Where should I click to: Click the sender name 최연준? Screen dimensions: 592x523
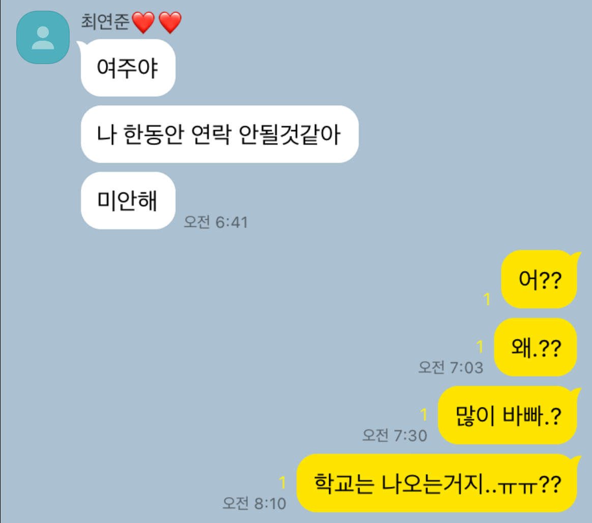(x=105, y=21)
